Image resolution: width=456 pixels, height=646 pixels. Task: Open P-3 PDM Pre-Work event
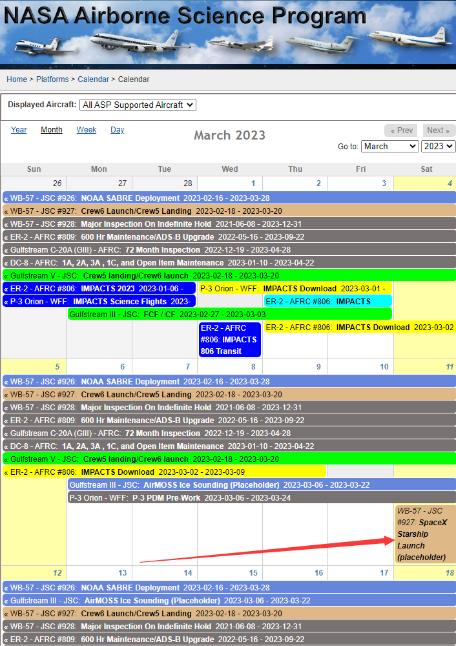pyautogui.click(x=262, y=497)
